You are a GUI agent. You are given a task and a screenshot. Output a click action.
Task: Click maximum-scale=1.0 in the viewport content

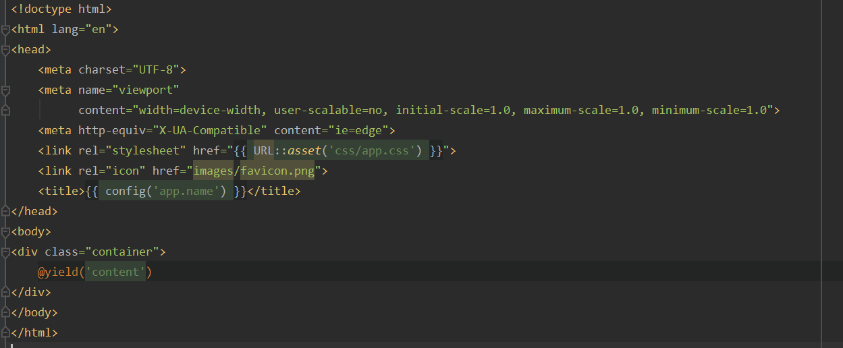(581, 111)
